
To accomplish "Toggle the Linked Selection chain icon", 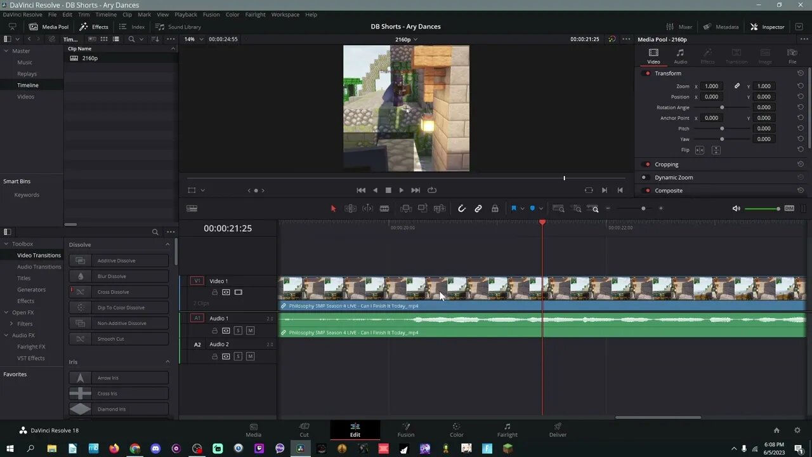I will [478, 208].
